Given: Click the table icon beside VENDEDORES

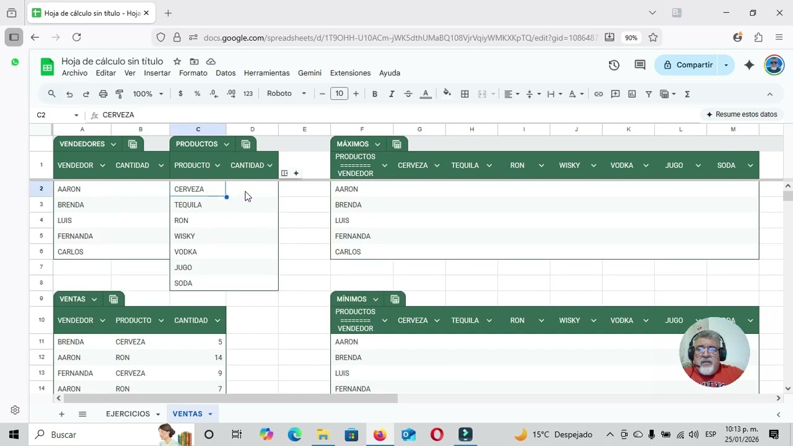Looking at the screenshot, I should (133, 144).
